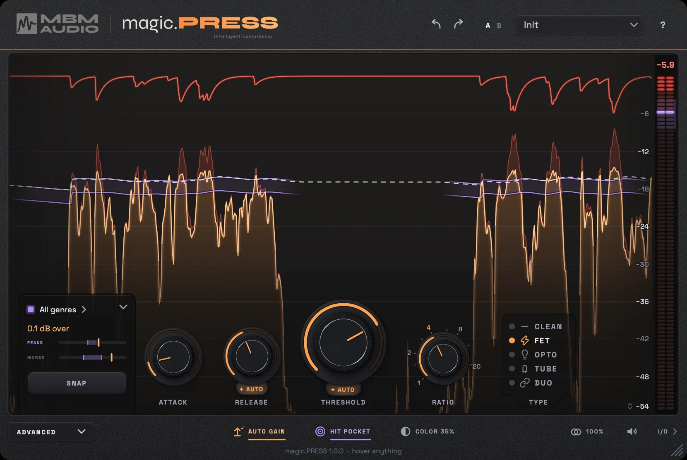Click the Attack knob

coord(173,357)
